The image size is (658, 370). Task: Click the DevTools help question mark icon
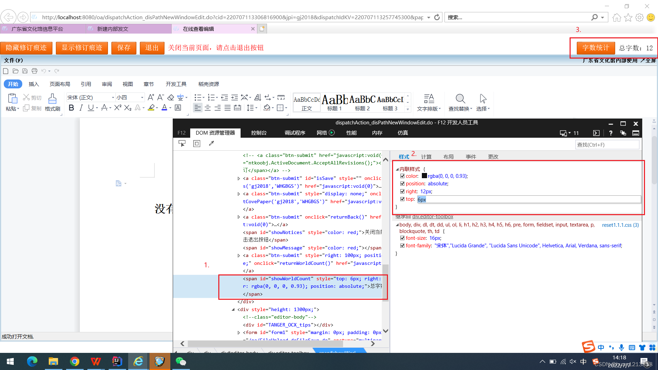click(x=611, y=133)
